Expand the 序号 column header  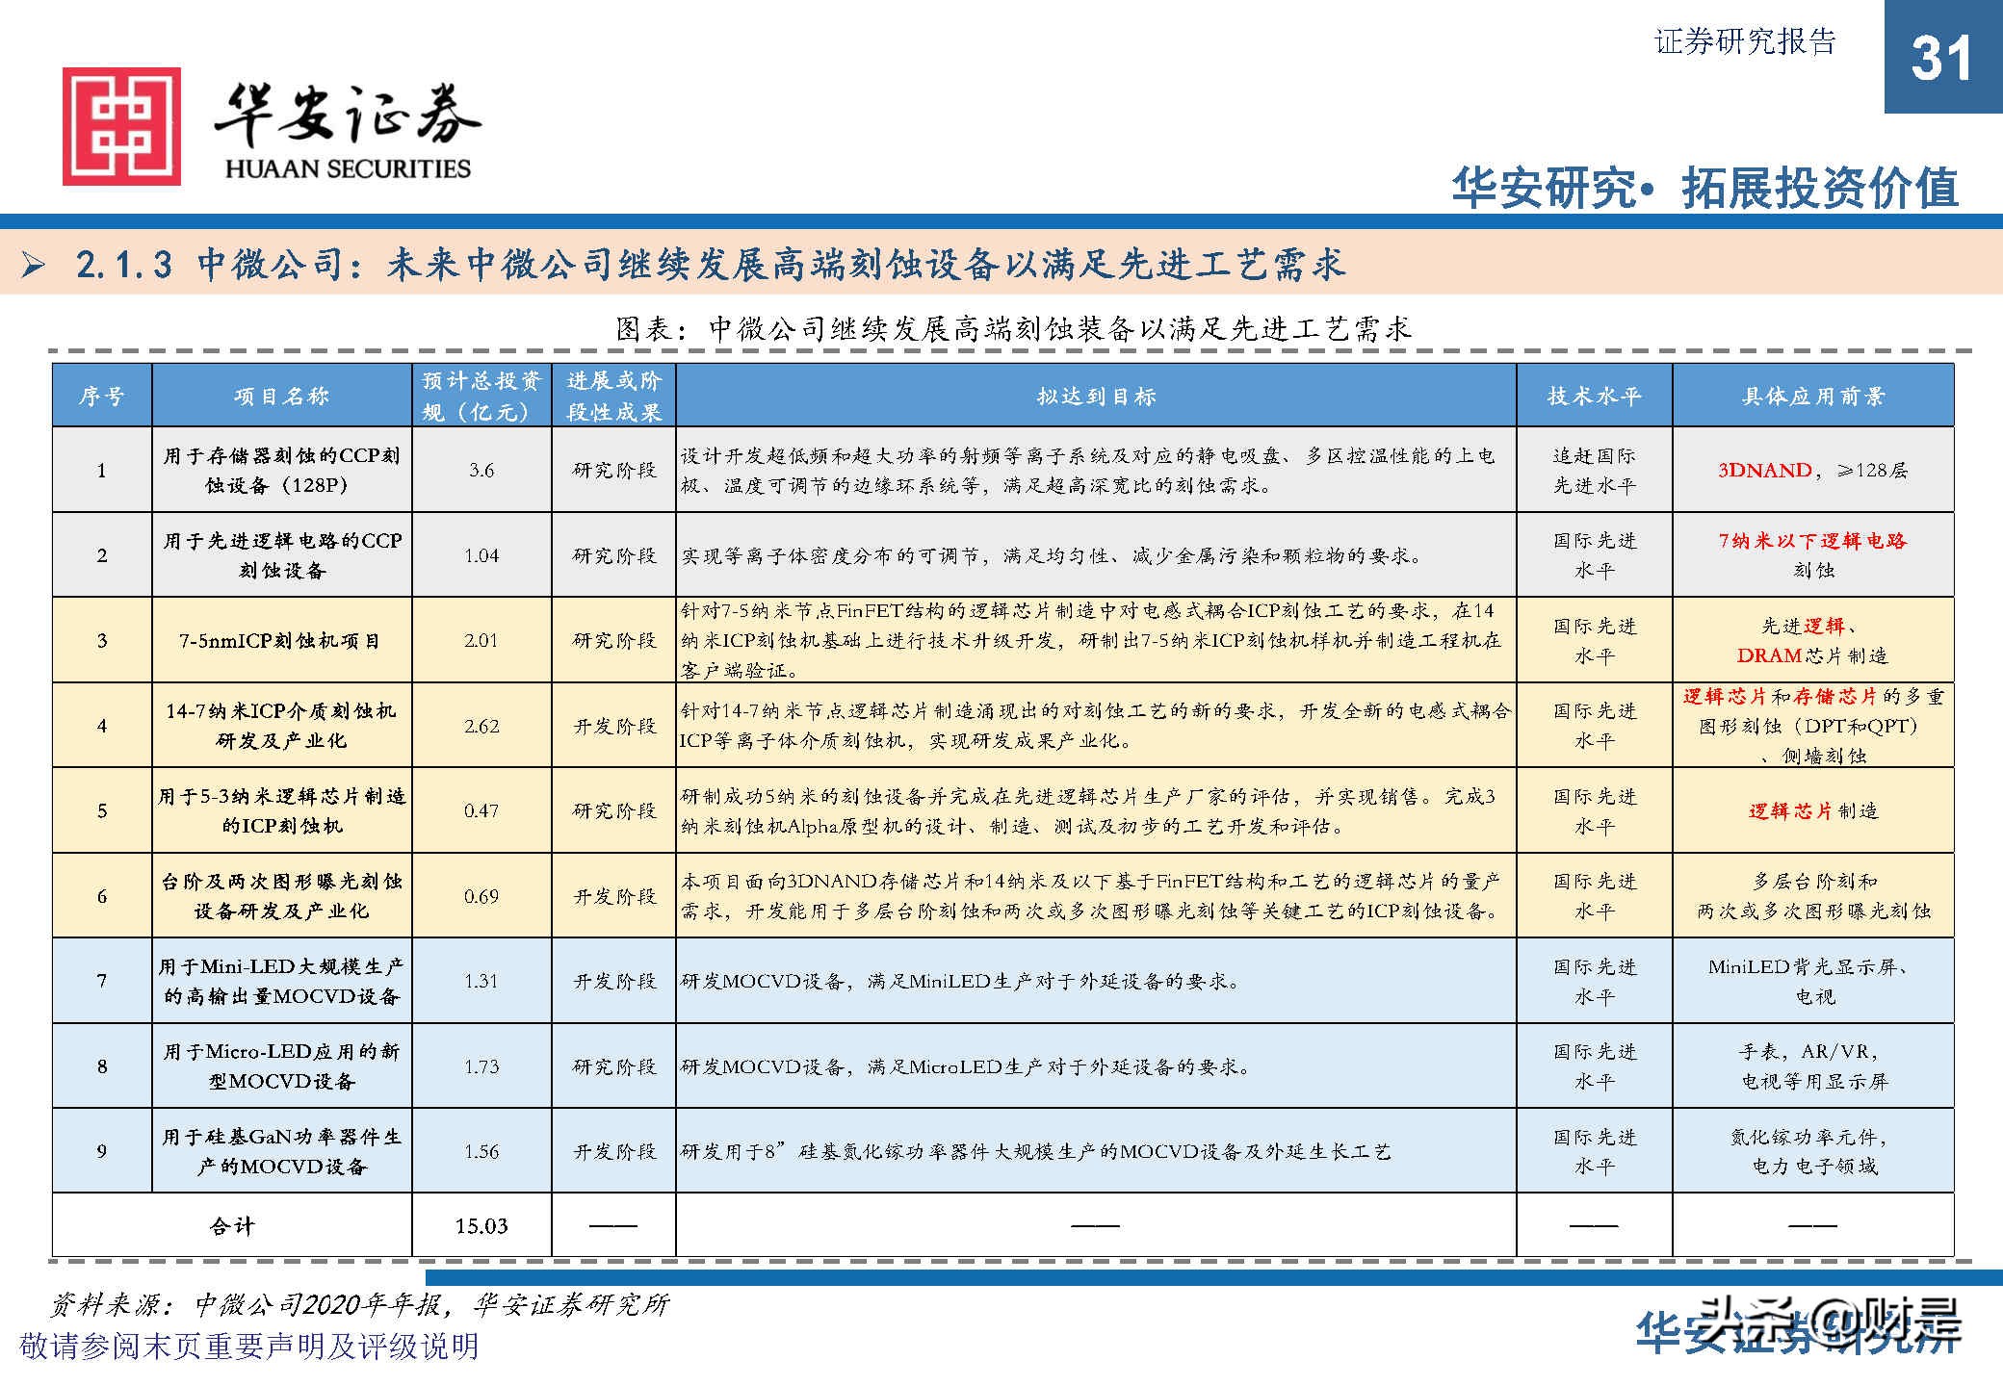(99, 395)
